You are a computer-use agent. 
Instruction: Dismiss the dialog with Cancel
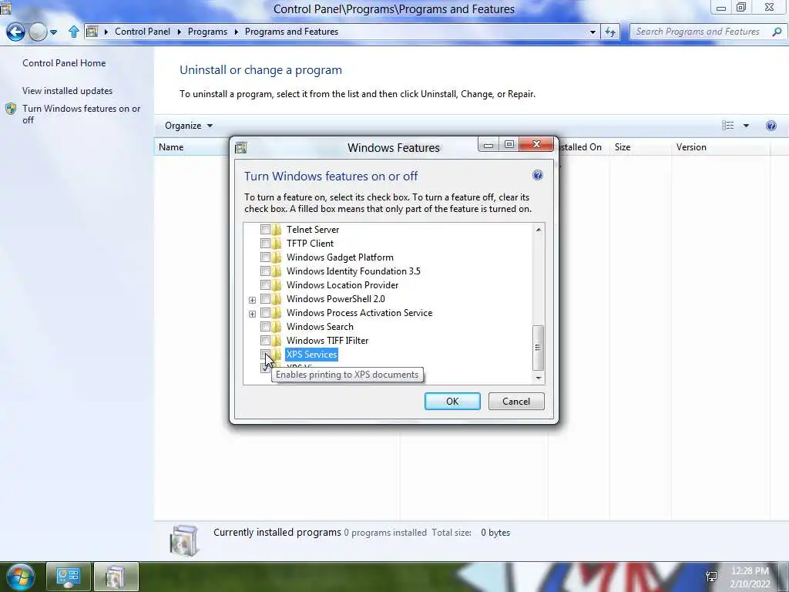pos(516,401)
